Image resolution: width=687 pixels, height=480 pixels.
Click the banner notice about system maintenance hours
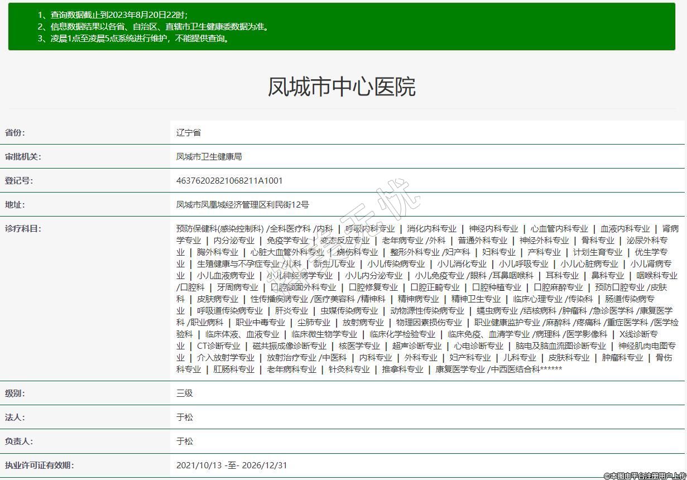(x=134, y=39)
